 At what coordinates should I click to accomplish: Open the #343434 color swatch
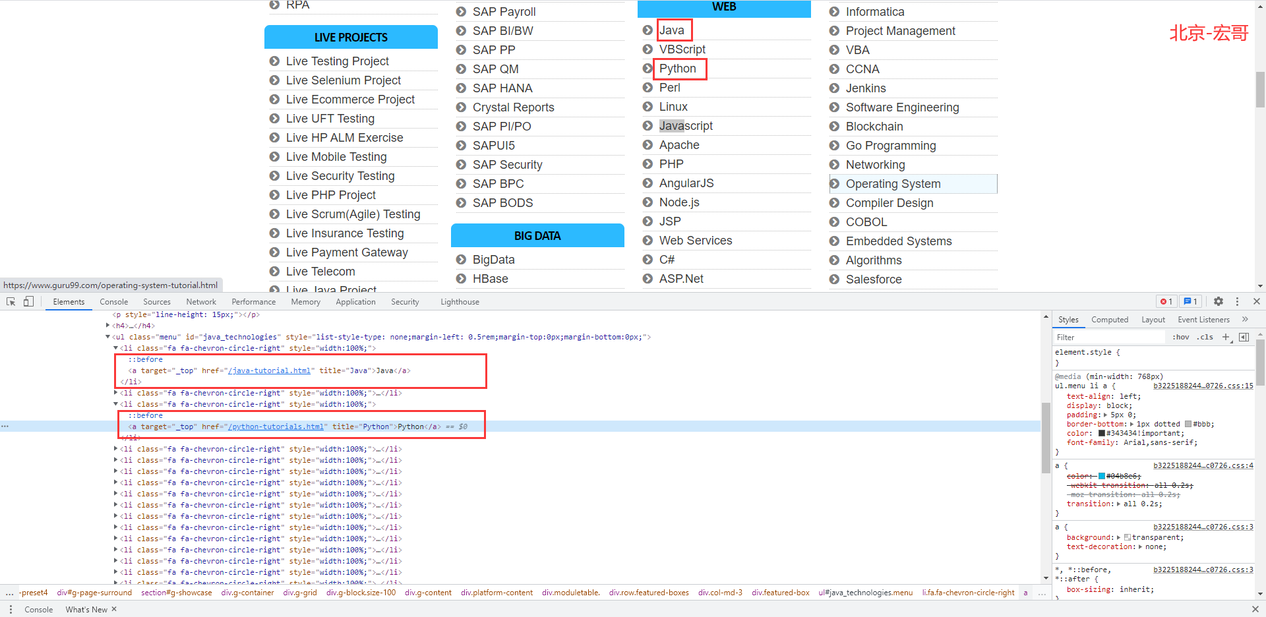pos(1102,434)
